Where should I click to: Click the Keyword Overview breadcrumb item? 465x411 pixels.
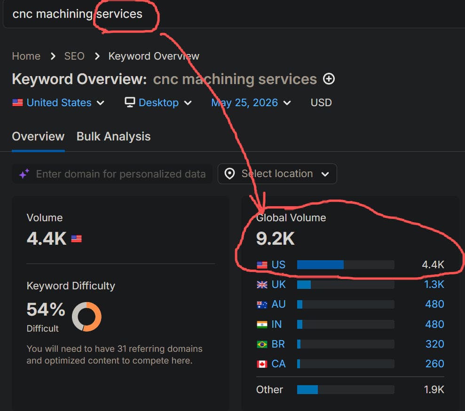[x=154, y=56]
